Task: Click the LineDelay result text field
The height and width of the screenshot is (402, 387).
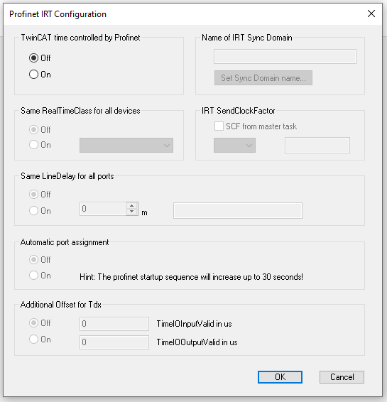Action: click(x=238, y=210)
